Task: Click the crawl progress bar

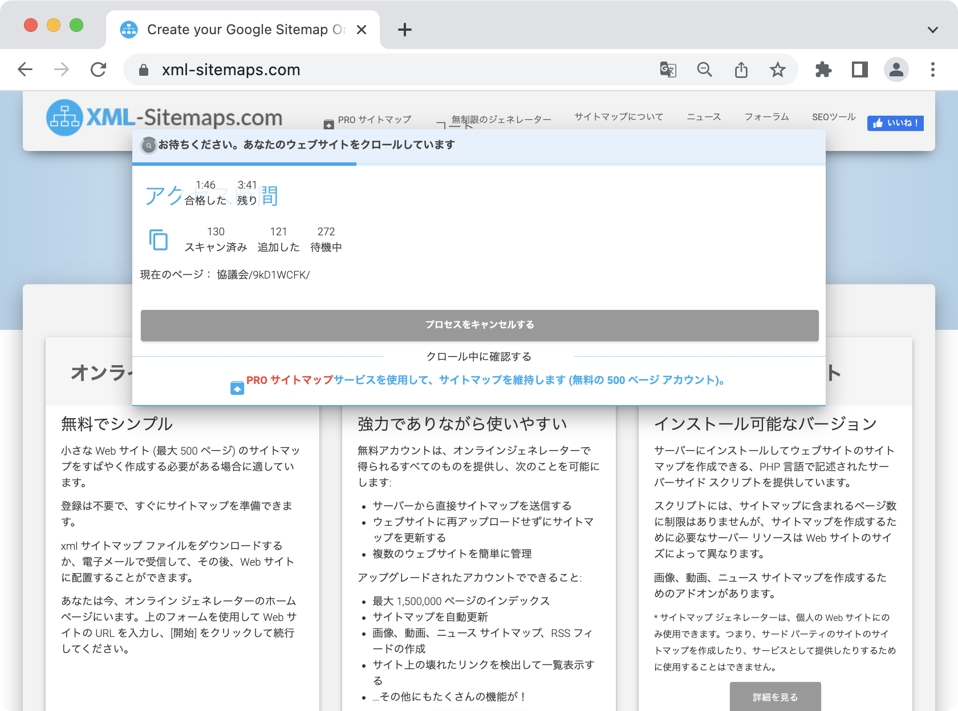Action: [x=479, y=164]
